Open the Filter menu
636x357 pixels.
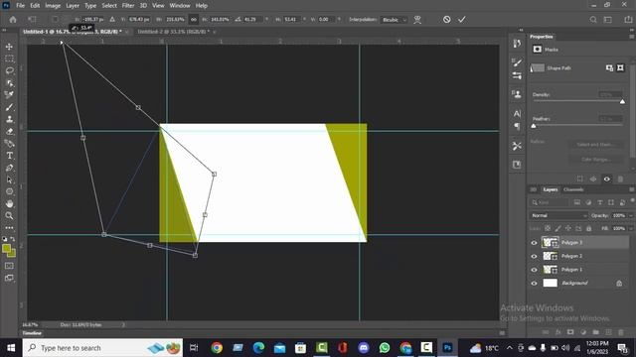(128, 6)
